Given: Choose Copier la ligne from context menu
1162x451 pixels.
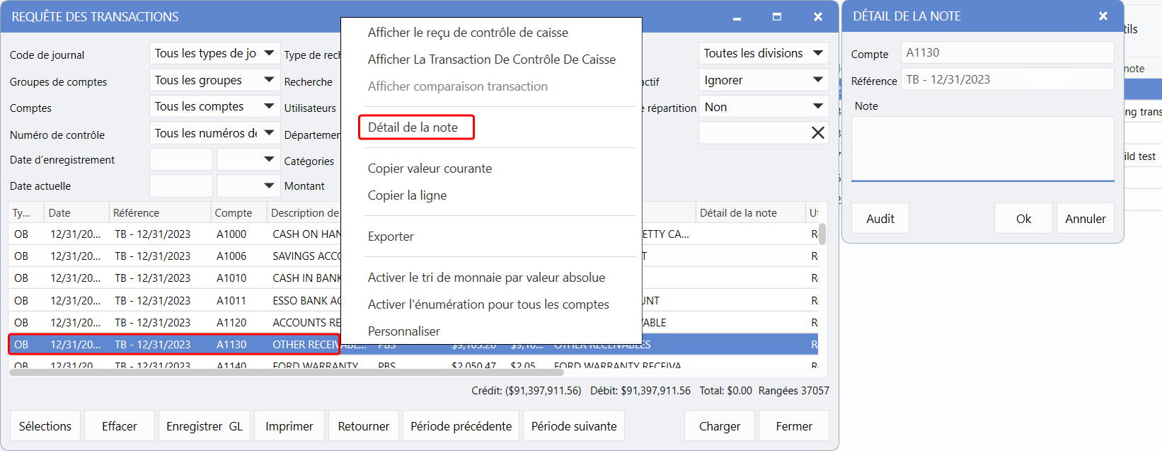Looking at the screenshot, I should [x=407, y=195].
